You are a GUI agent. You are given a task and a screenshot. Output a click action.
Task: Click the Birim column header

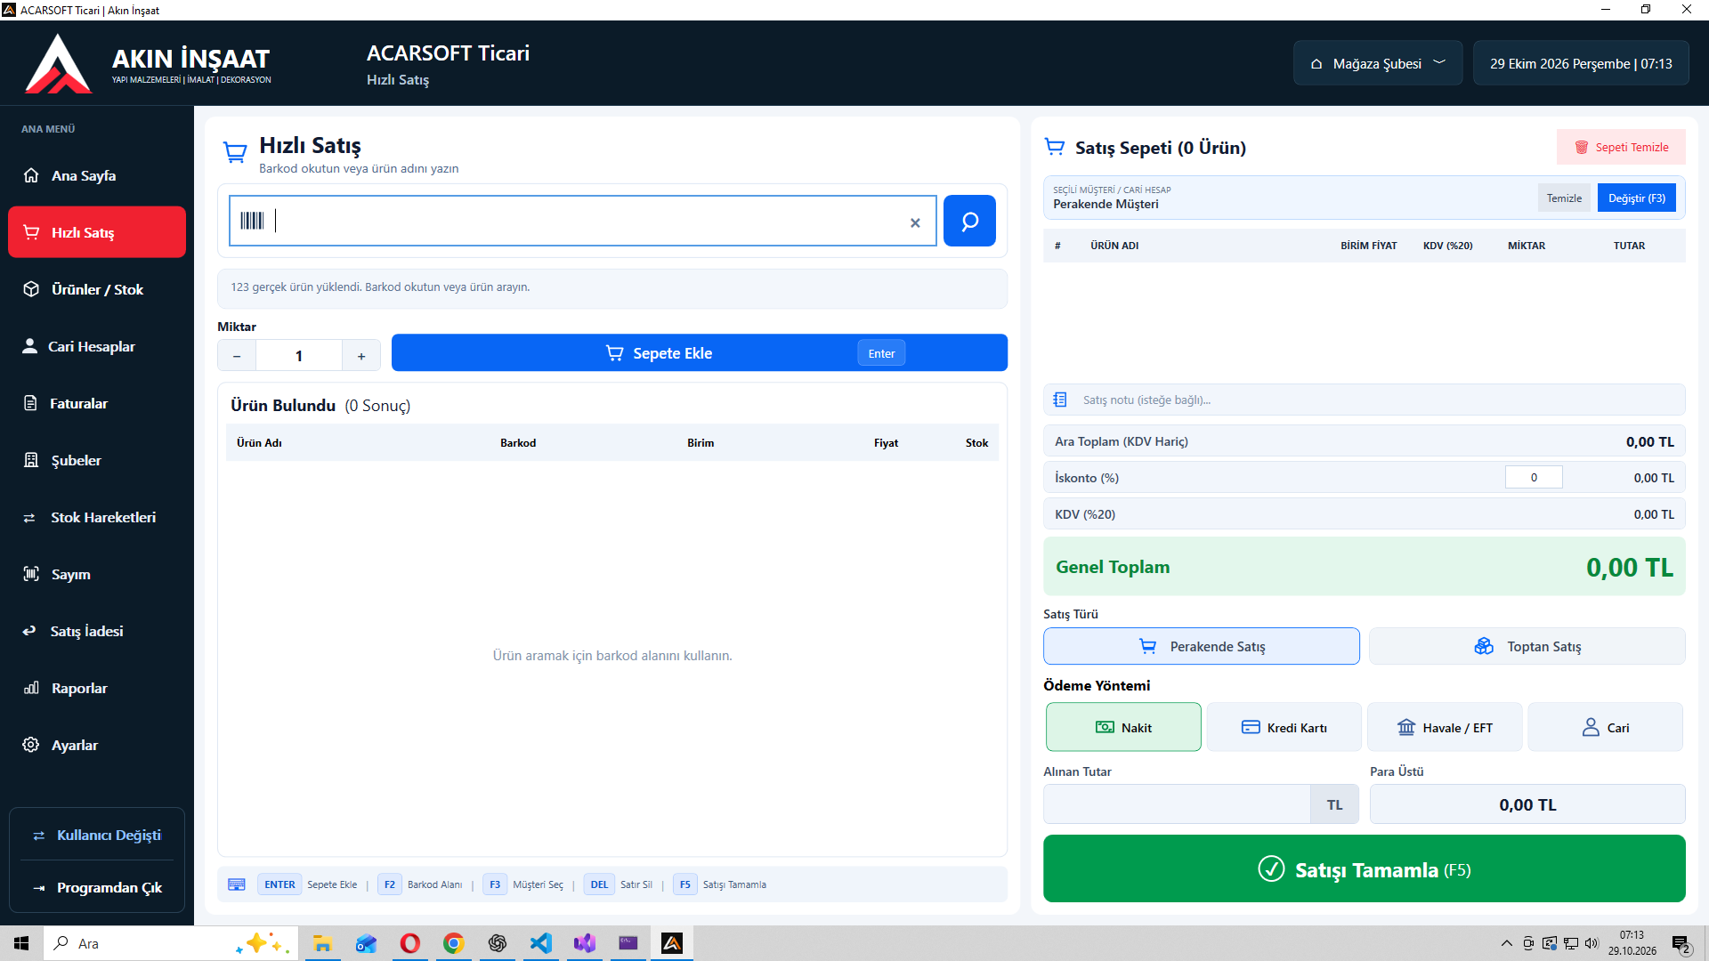tap(701, 442)
